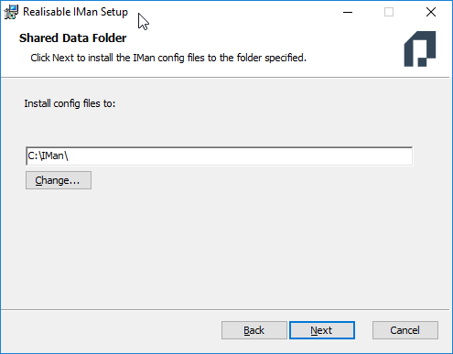
Task: Click the Shared Data Folder heading
Action: click(x=72, y=38)
